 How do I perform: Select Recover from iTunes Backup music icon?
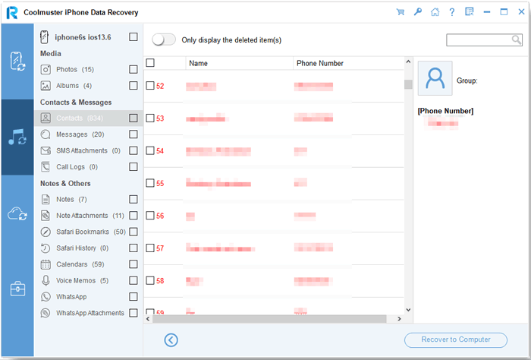pos(17,137)
